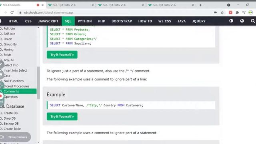Viewport: 256px width, 144px height.
Task: Open SQL Group By sidebar link
Action: point(8,44)
